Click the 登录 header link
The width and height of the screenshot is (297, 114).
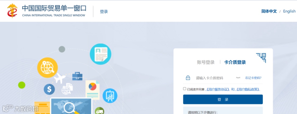[104, 11]
